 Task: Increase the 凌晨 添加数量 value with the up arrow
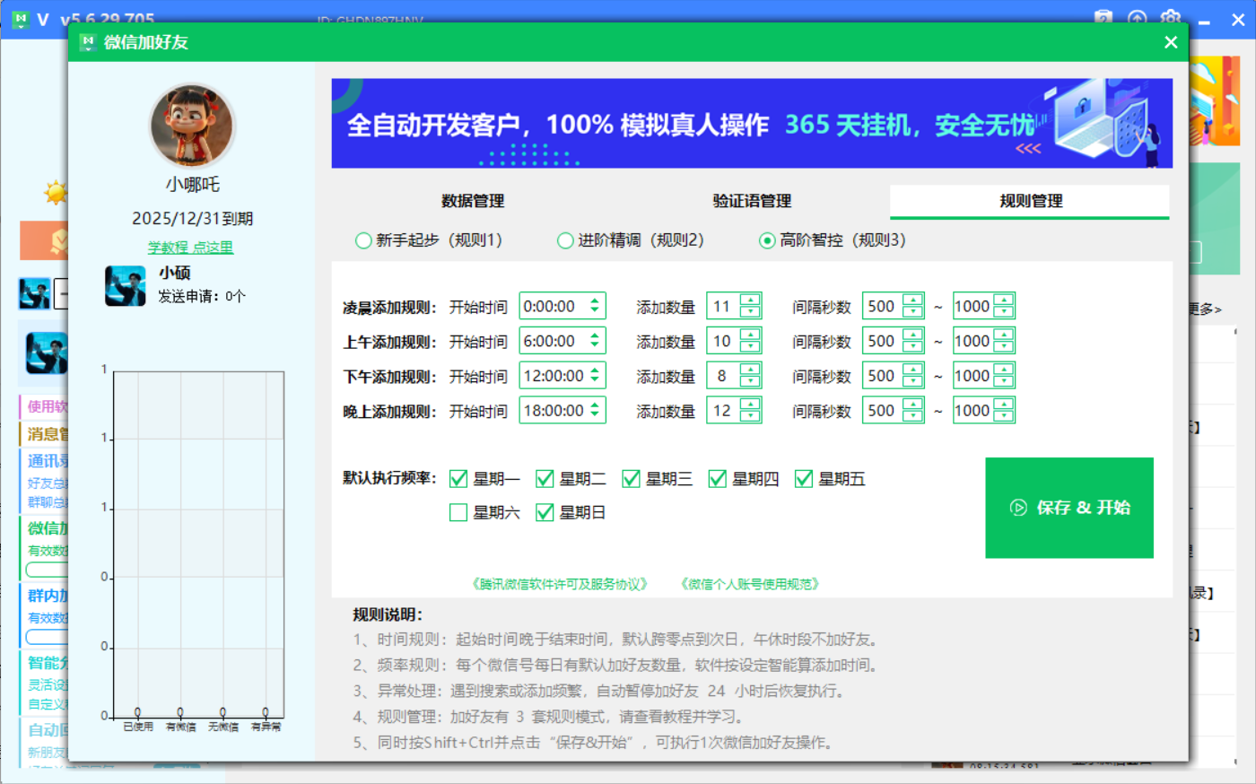click(751, 301)
